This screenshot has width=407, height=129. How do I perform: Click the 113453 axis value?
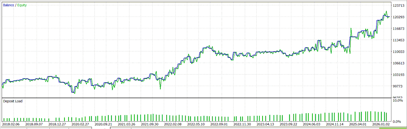(398, 40)
